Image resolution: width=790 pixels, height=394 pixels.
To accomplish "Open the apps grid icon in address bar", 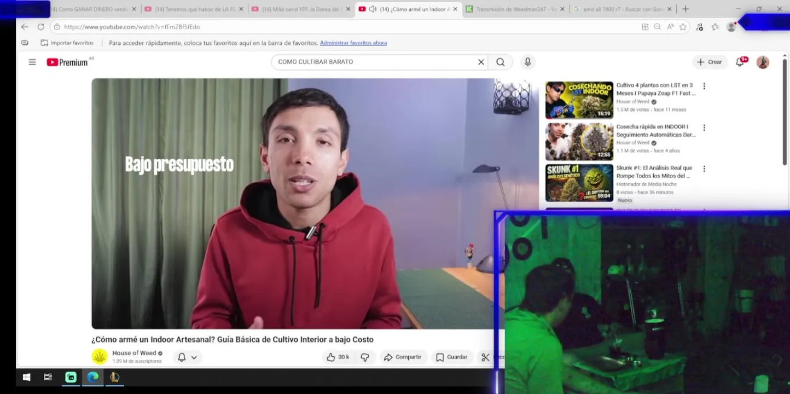I will click(x=645, y=27).
